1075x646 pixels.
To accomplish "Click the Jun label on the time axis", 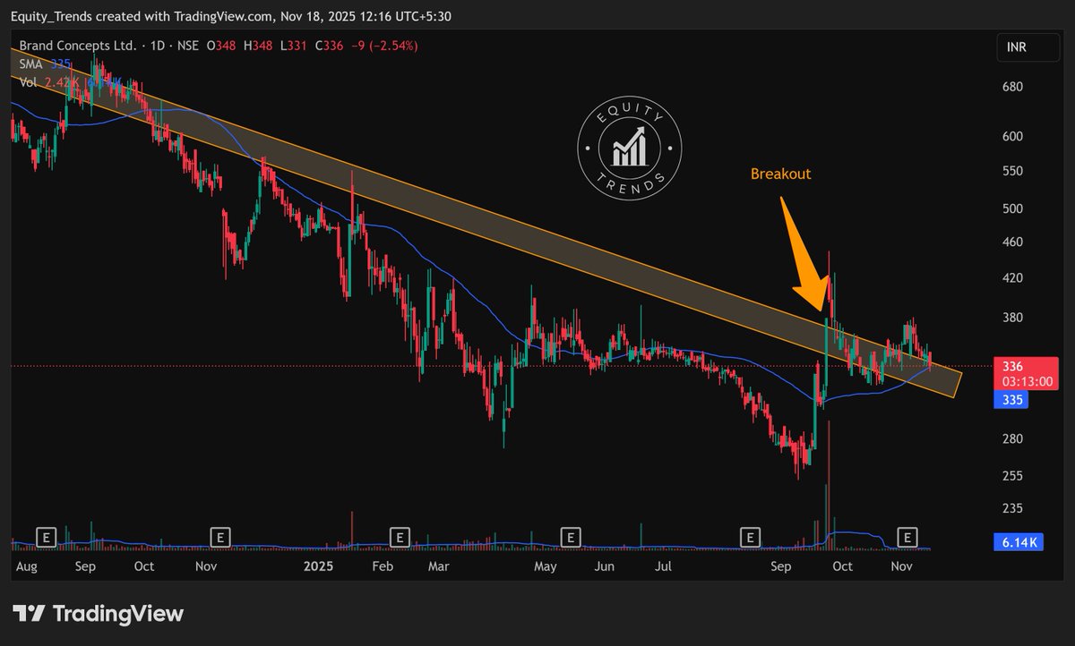I will coord(605,566).
